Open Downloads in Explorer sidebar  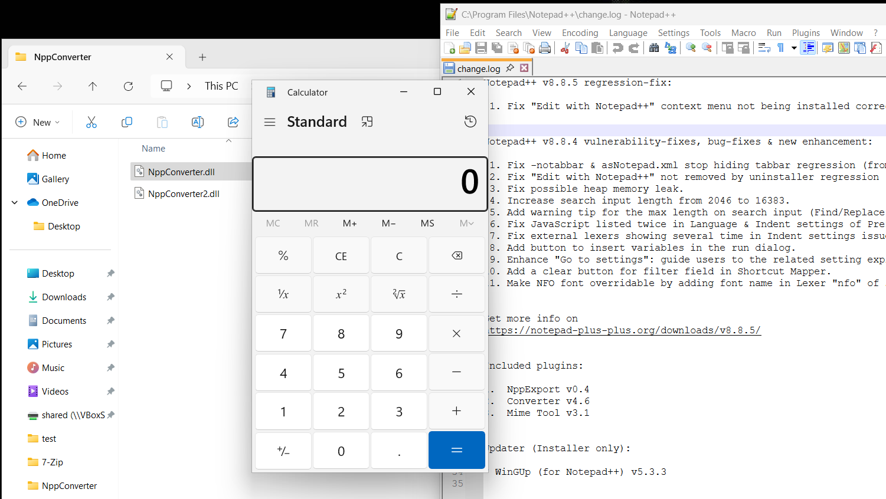pos(64,297)
